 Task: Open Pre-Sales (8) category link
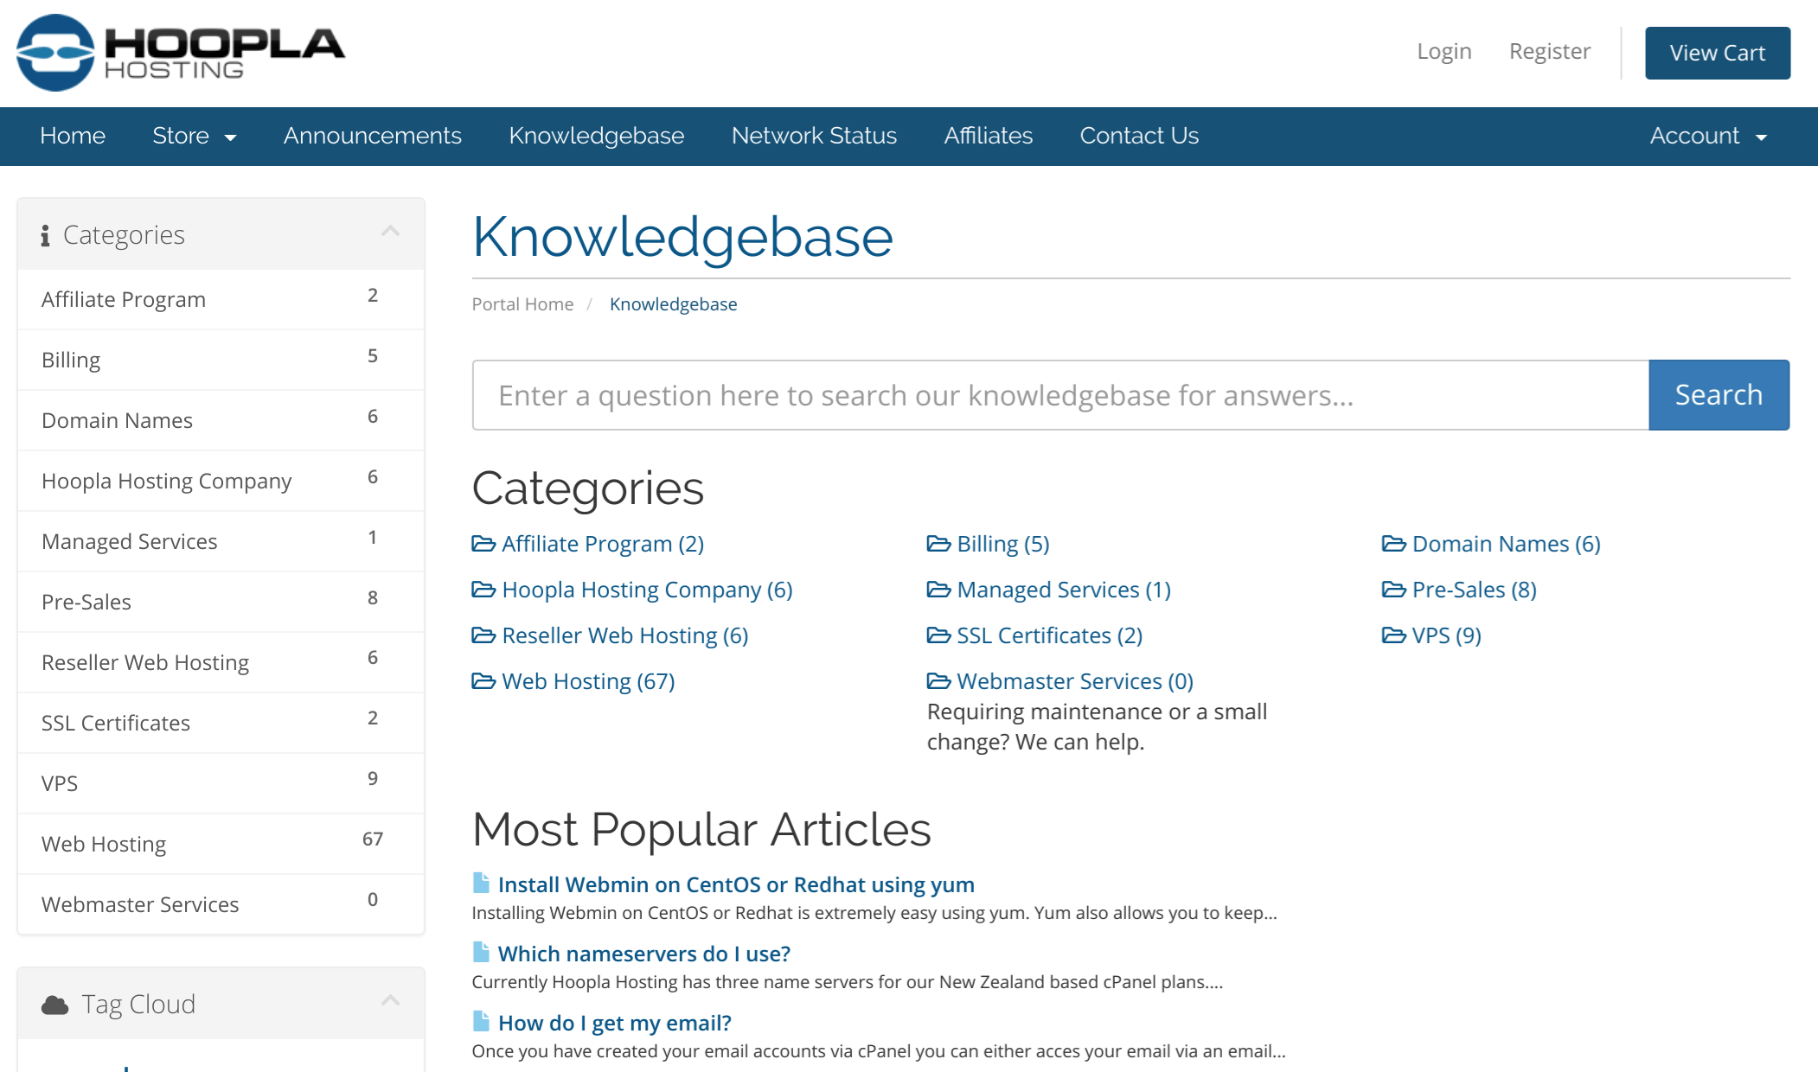click(x=1474, y=590)
